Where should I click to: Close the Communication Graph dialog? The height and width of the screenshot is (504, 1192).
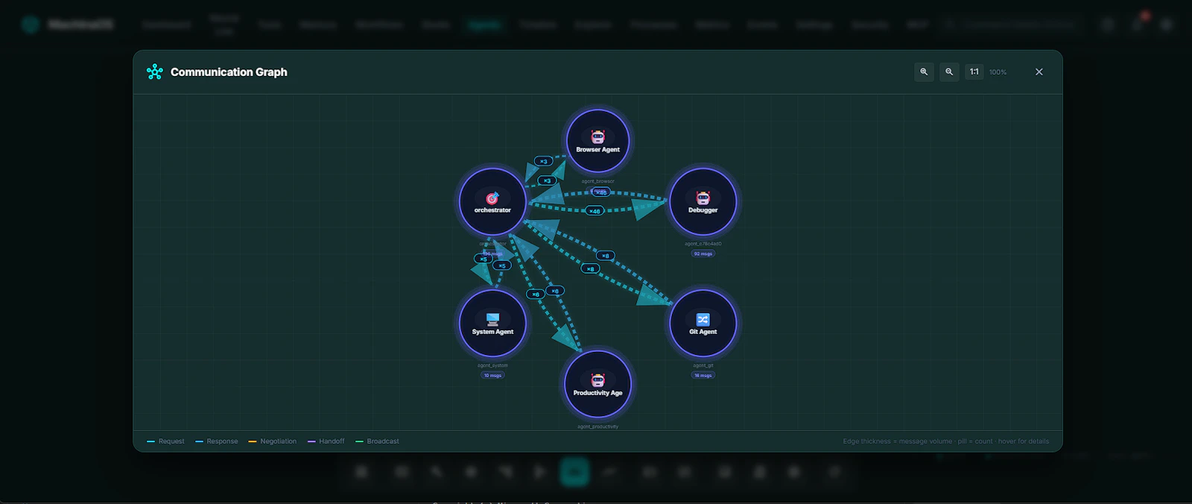coord(1039,72)
